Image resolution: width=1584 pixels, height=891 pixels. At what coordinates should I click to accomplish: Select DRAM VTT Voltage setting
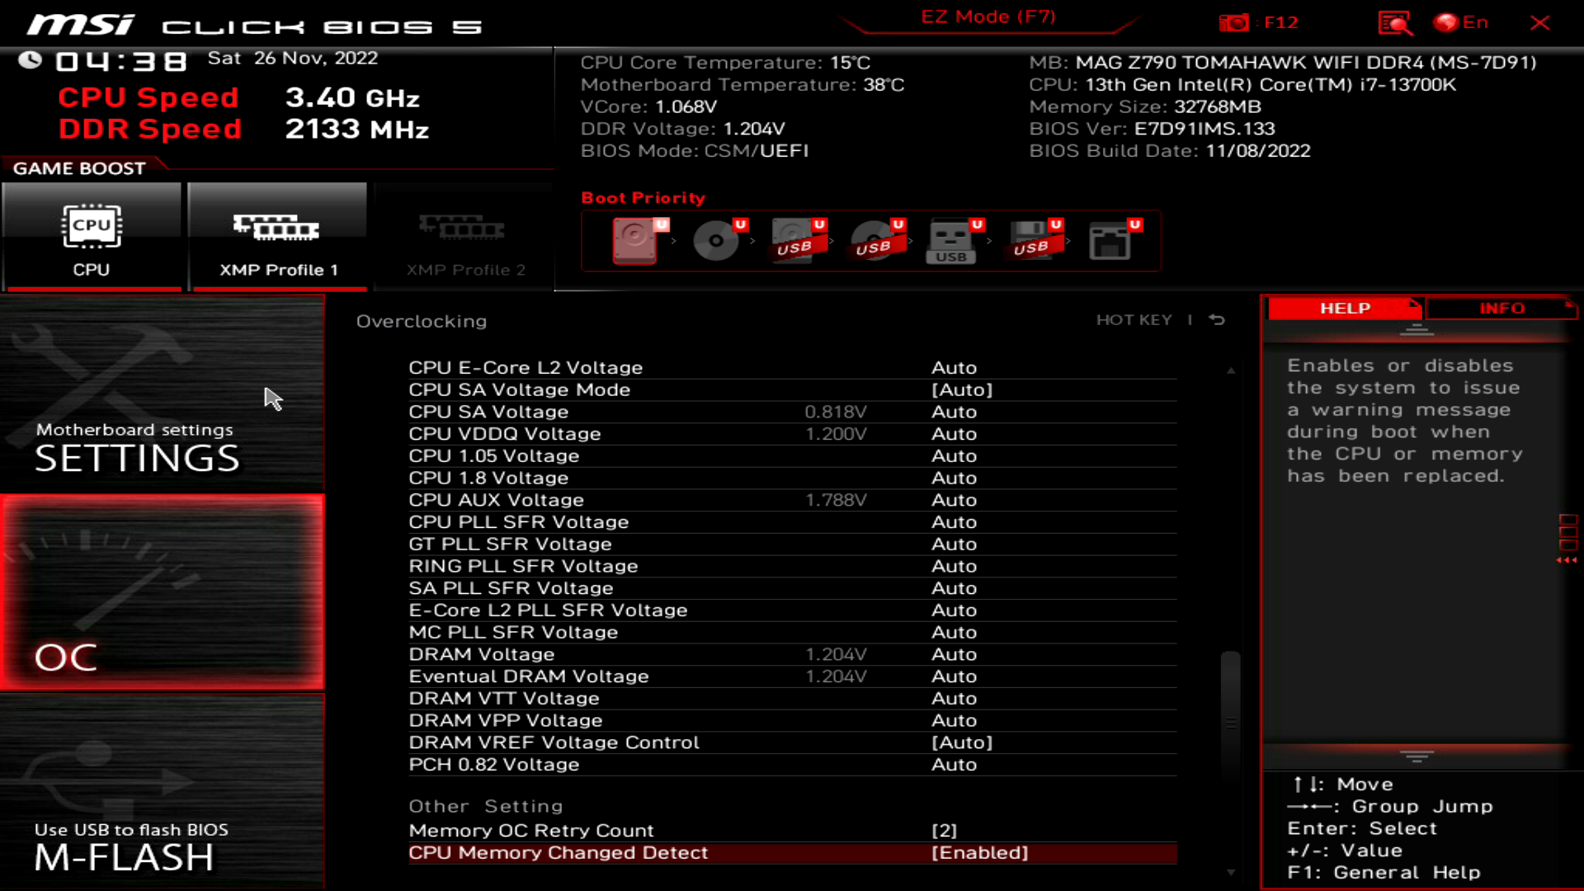point(793,699)
